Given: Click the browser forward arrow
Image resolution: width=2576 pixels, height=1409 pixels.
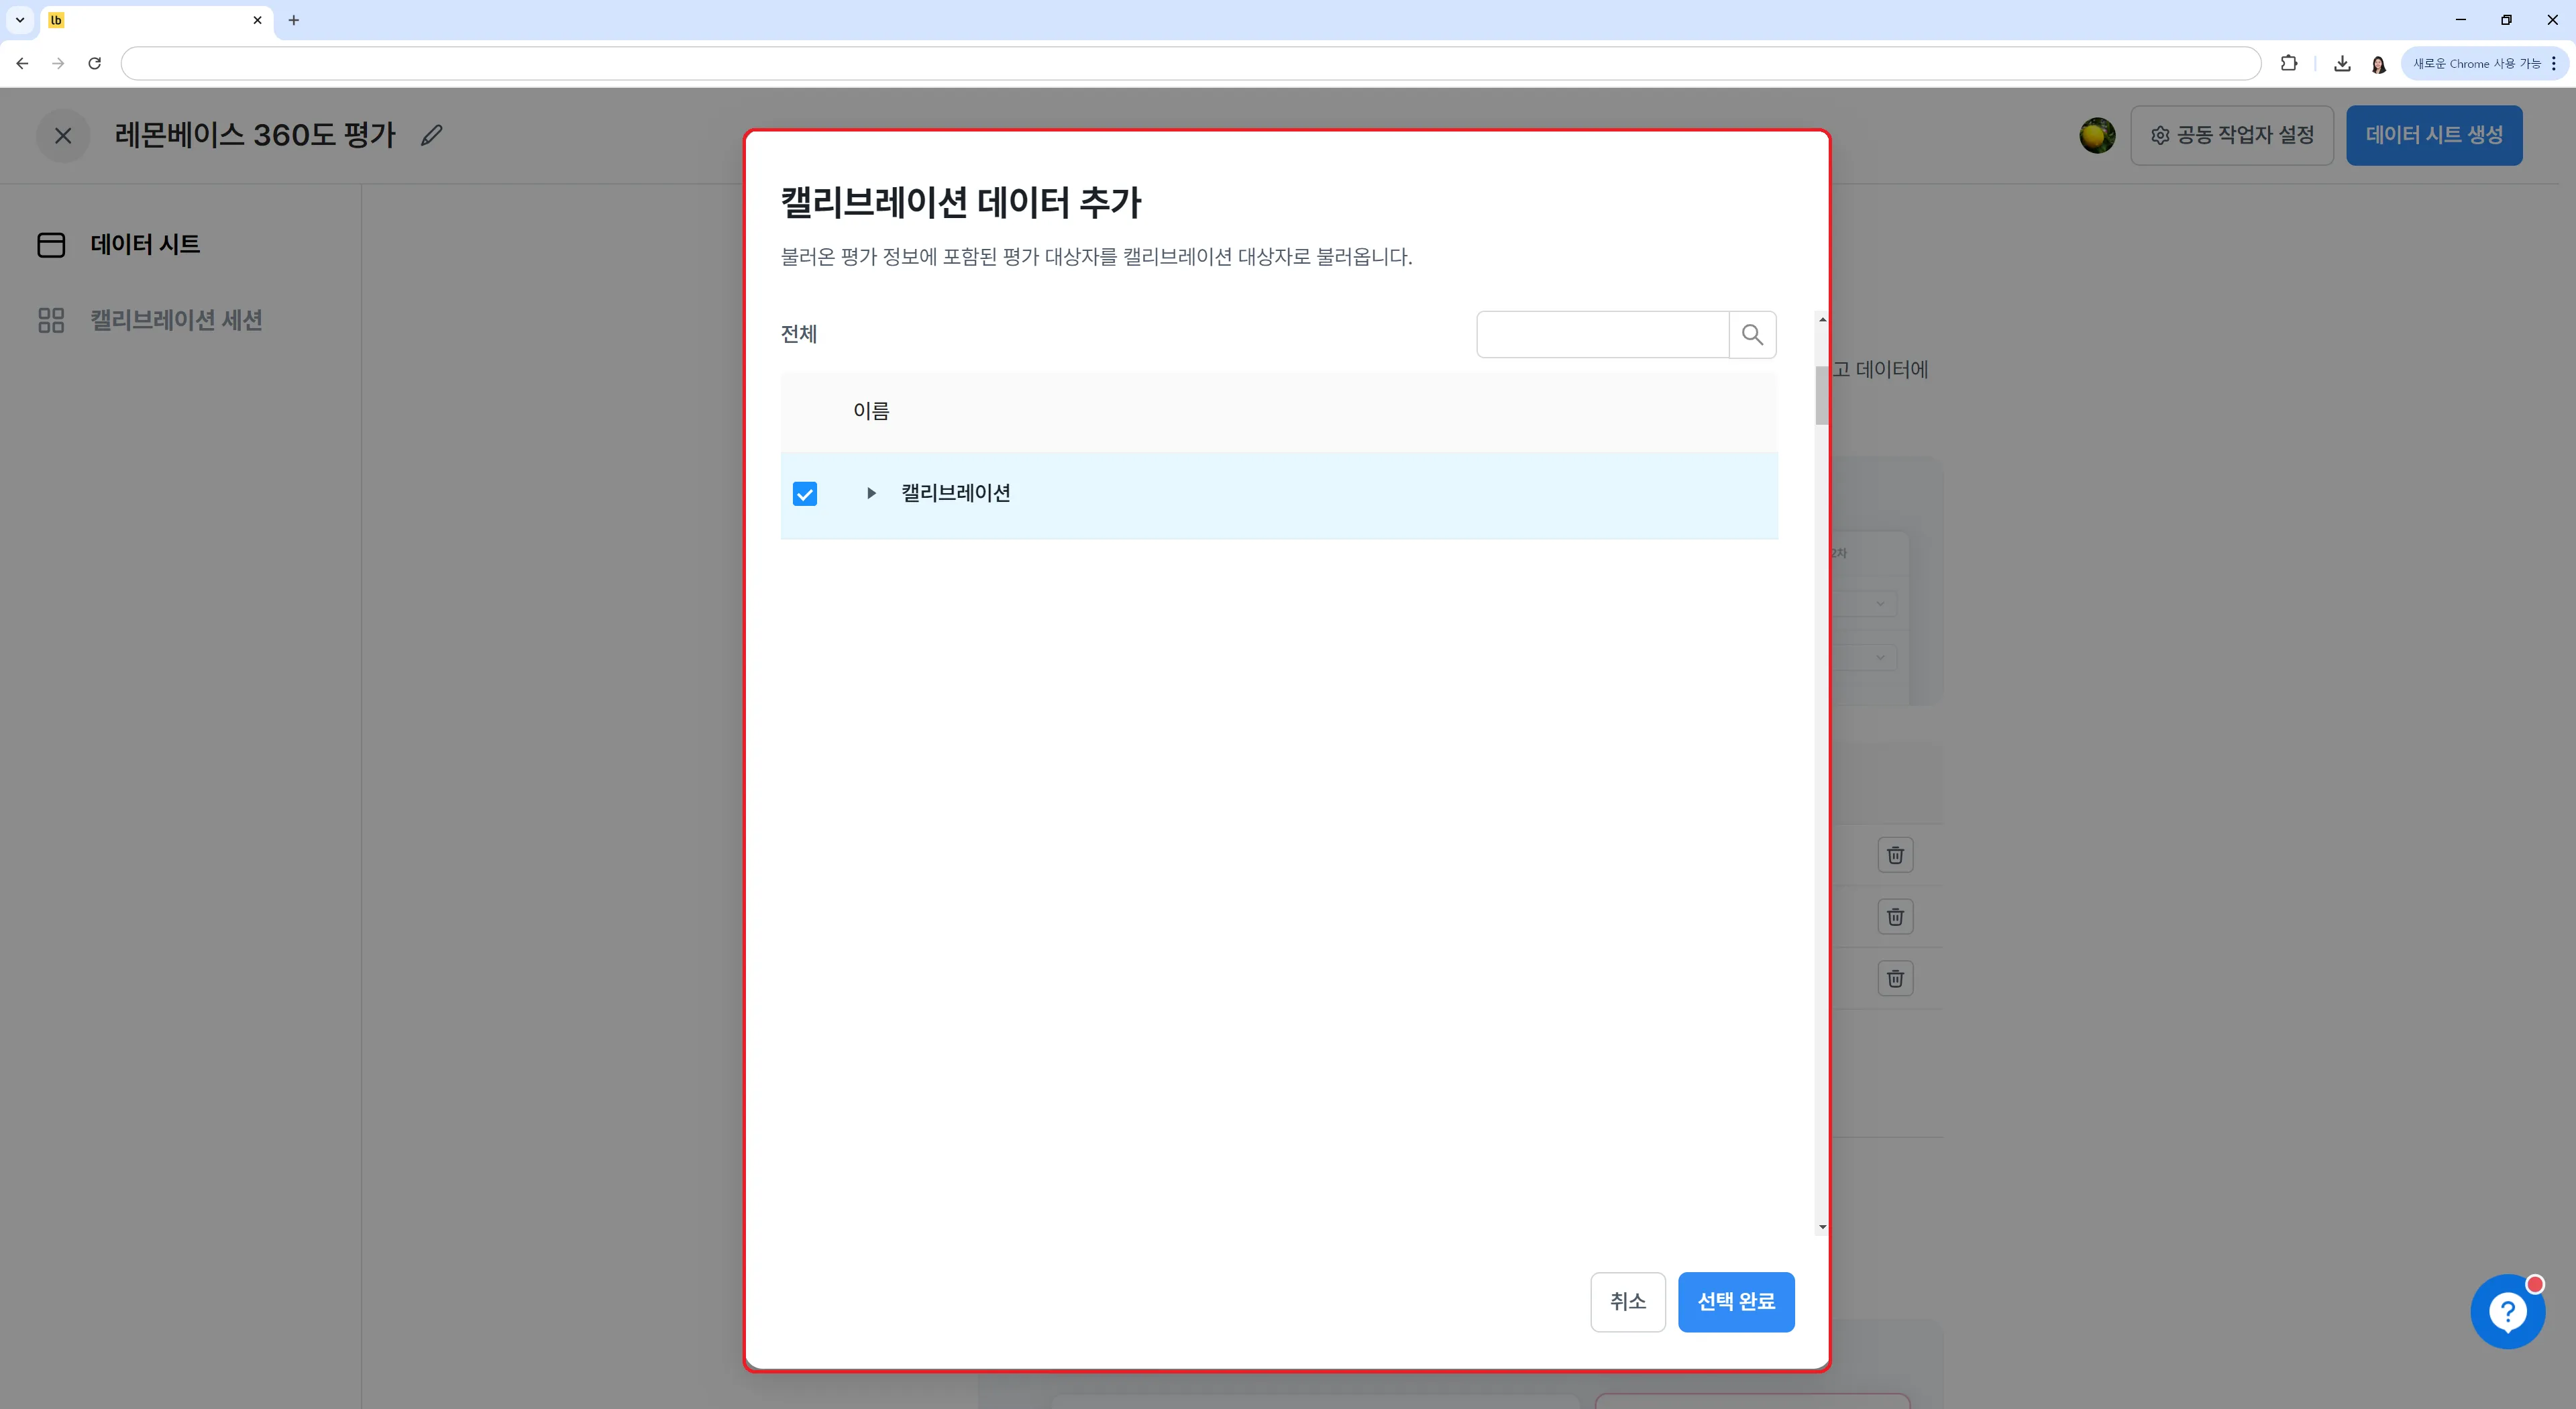Looking at the screenshot, I should click(58, 63).
